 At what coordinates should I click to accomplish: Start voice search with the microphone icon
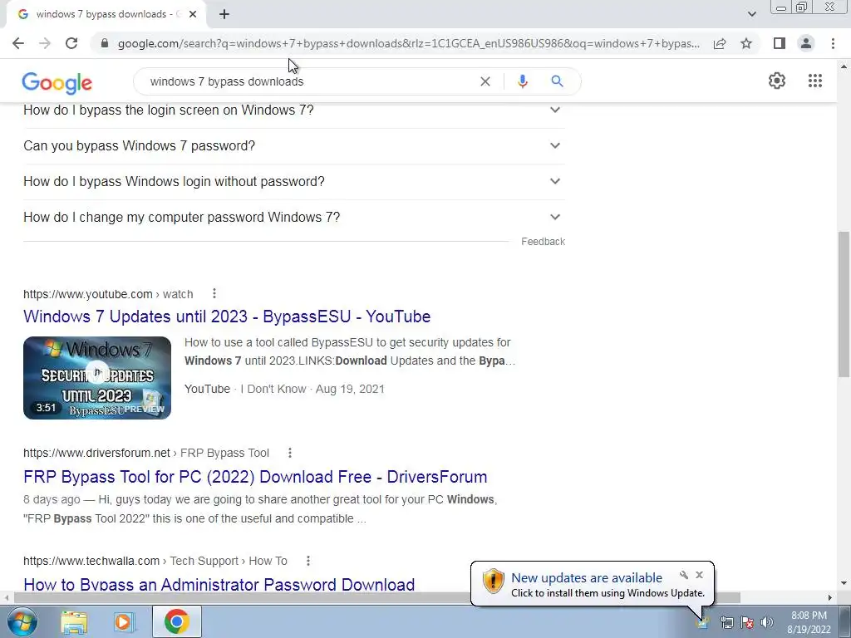pos(523,81)
